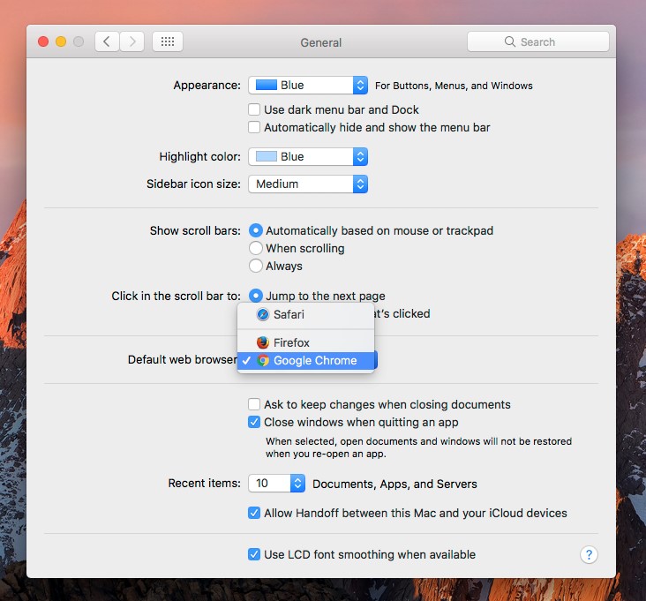
Task: Click the red close window button
Action: coord(43,41)
